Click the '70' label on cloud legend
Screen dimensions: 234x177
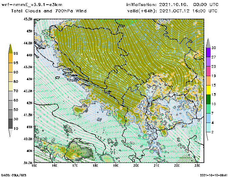click(x=16, y=91)
